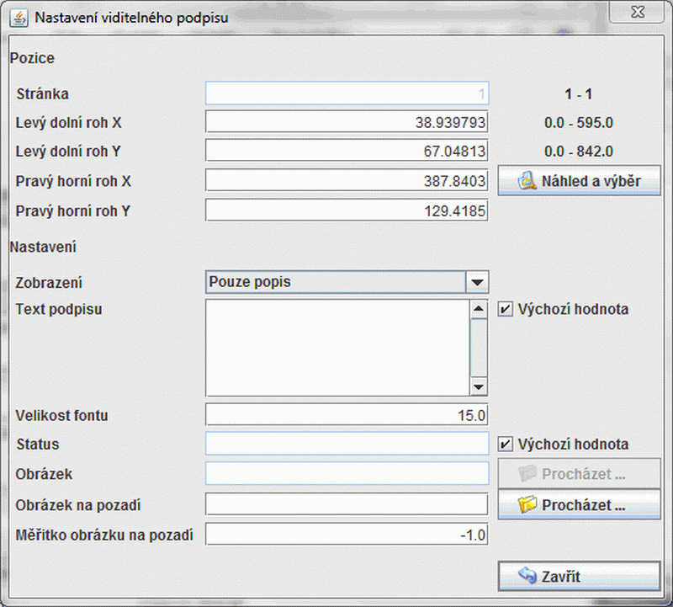Click the Status input field
Viewport: 673px width, 607px height.
pyautogui.click(x=347, y=444)
